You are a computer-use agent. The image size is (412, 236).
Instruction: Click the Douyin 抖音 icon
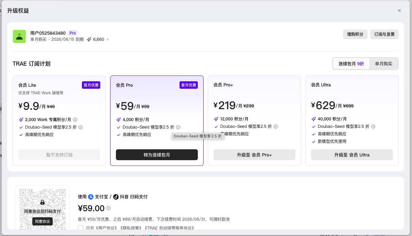point(116,197)
